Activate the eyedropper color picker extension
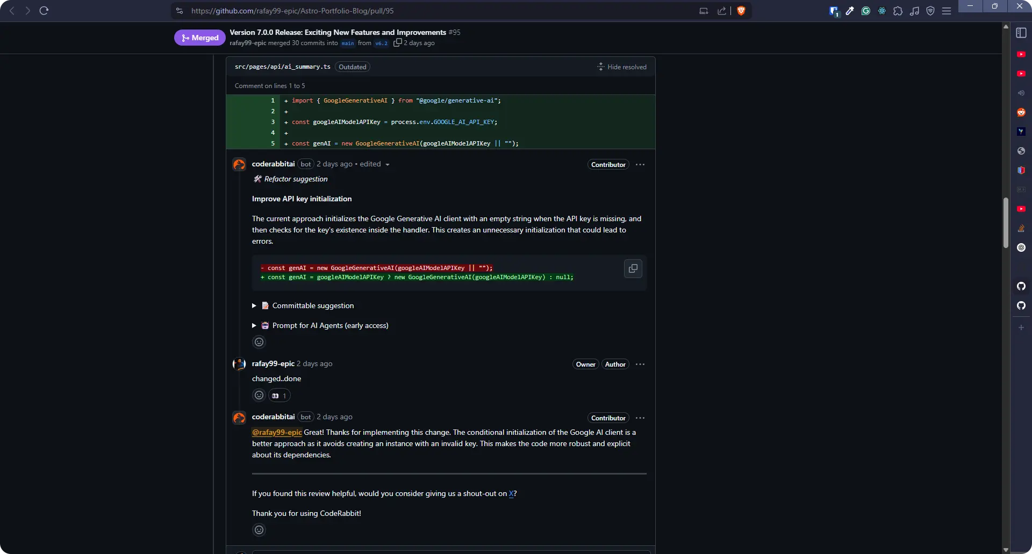 point(850,11)
